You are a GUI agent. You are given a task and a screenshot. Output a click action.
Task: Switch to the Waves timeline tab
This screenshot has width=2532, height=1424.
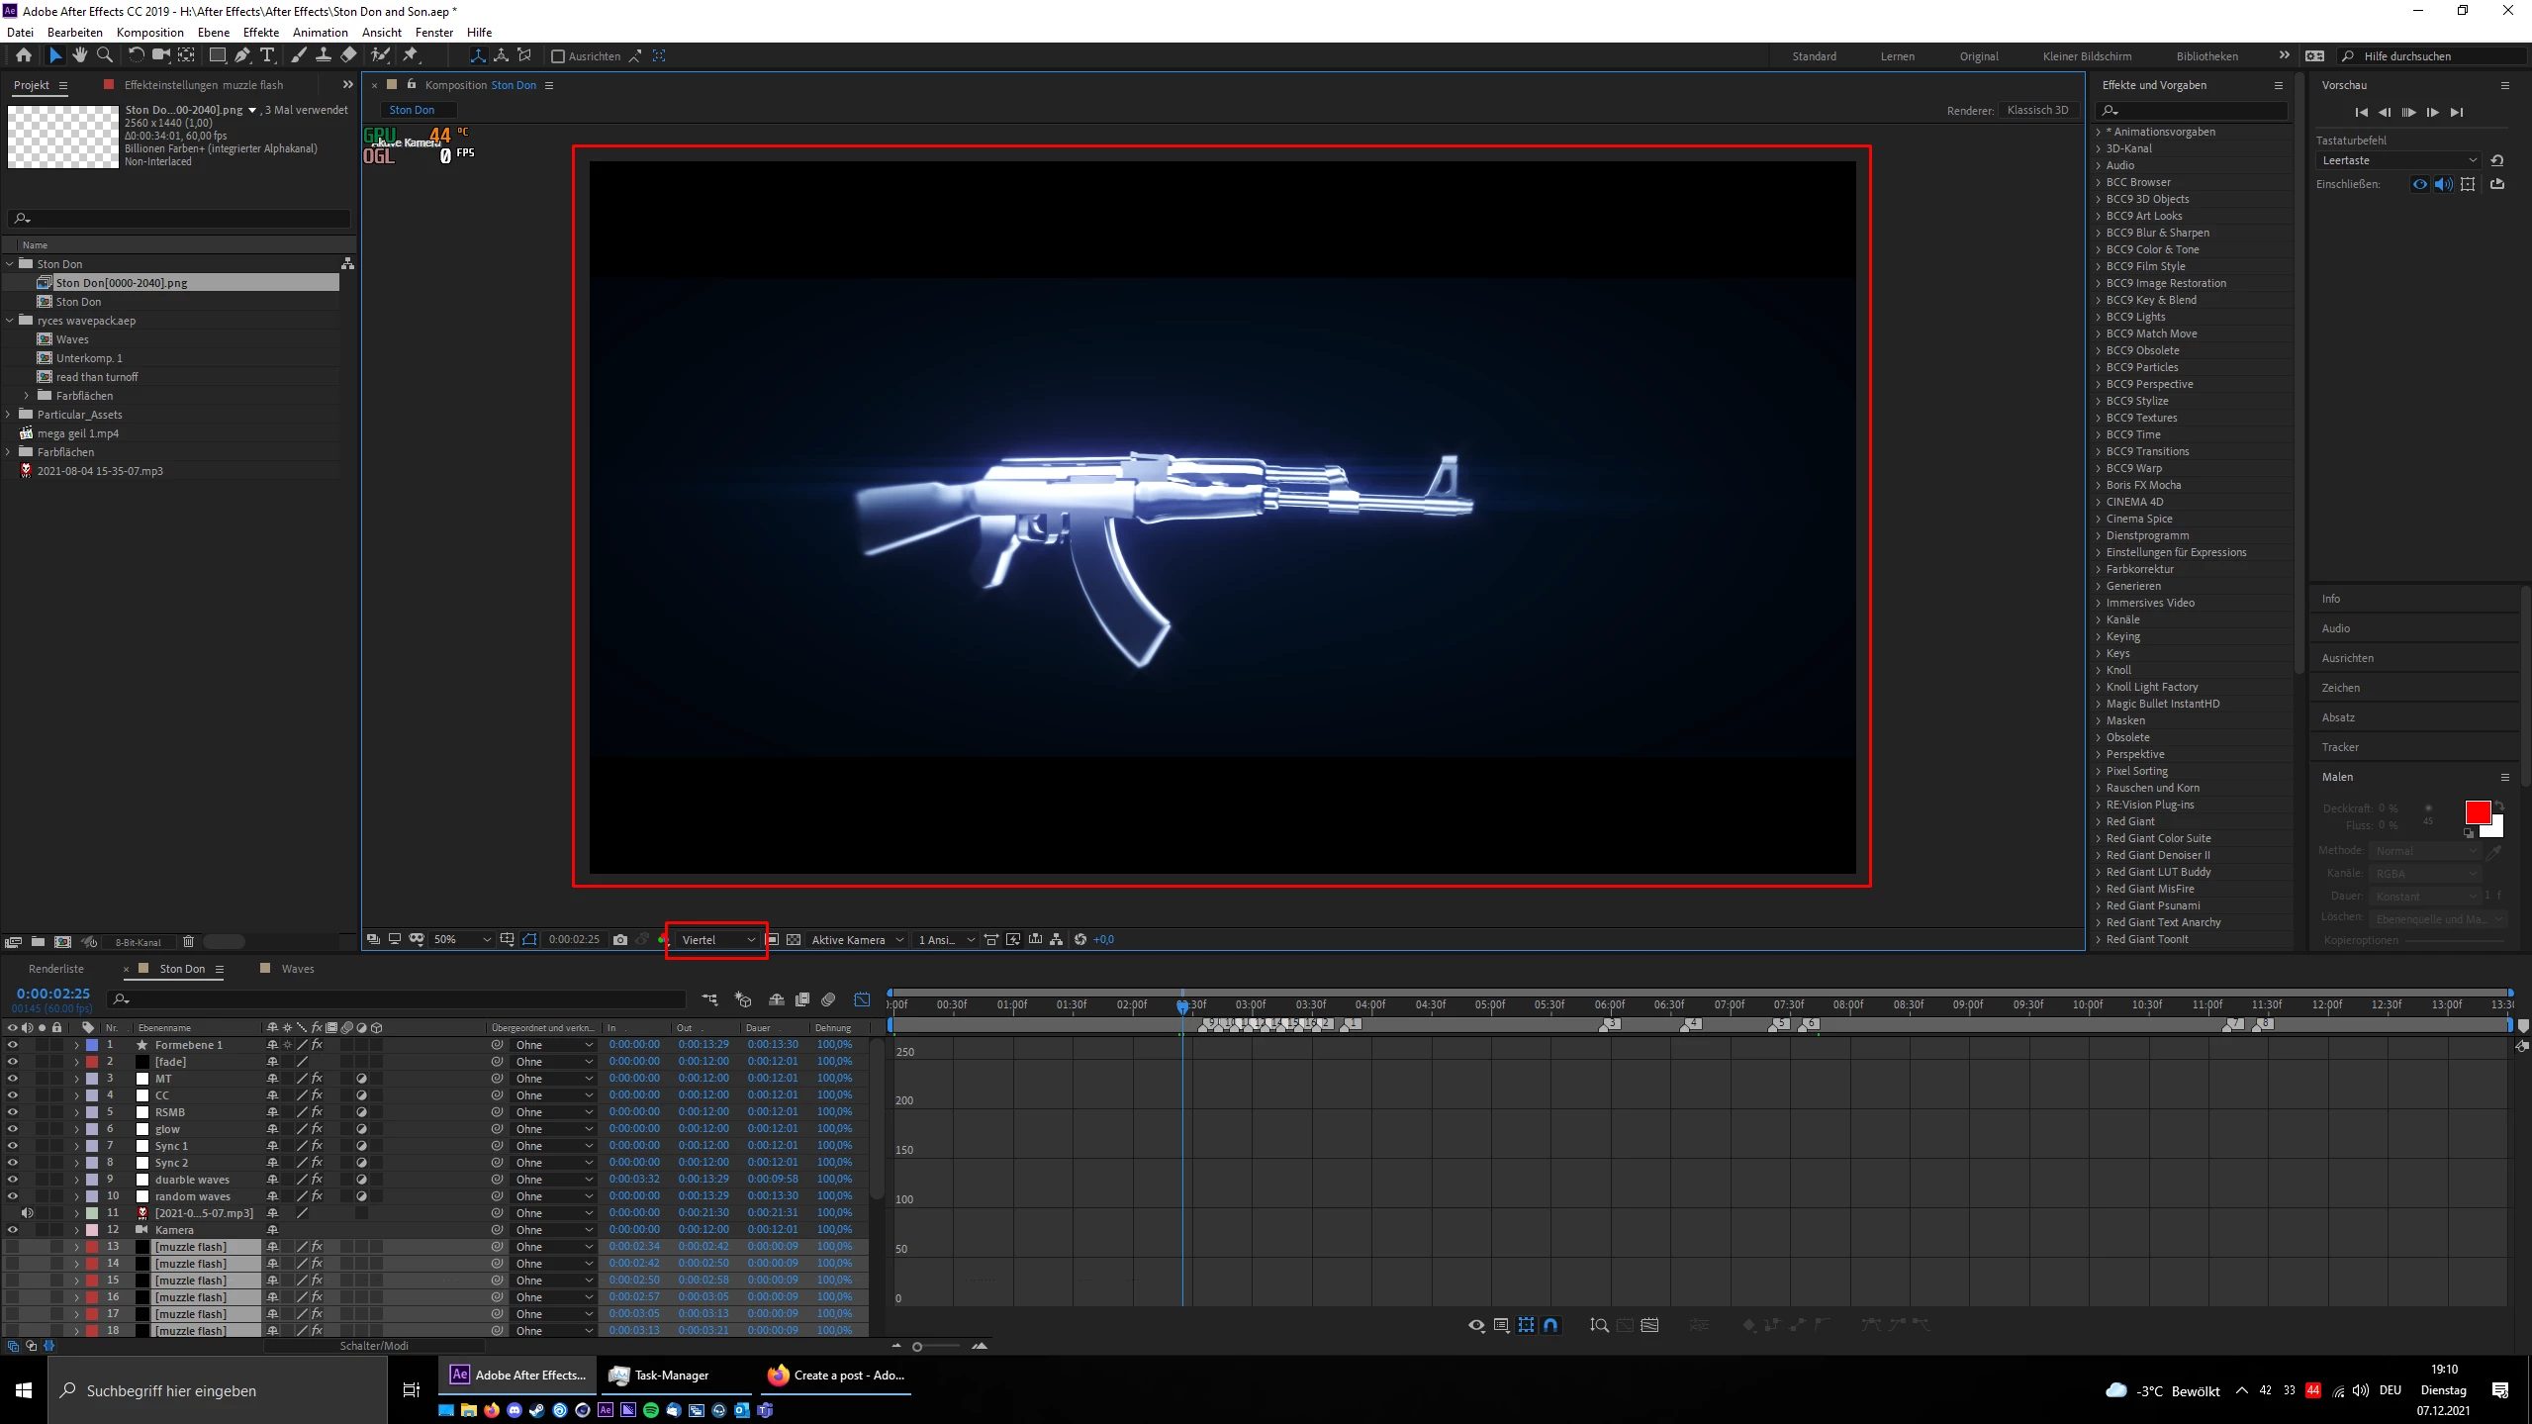tap(297, 969)
